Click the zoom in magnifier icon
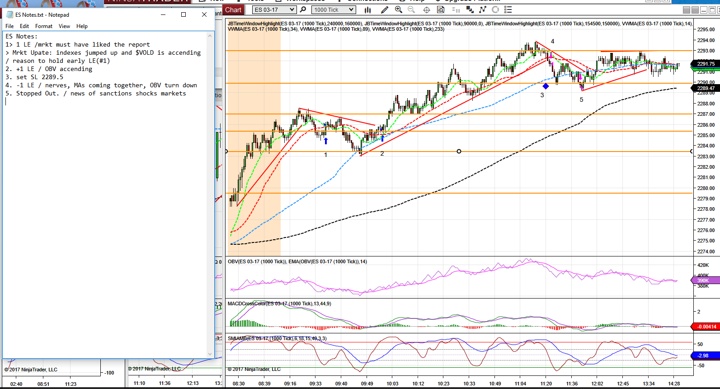720x389 pixels. tap(399, 9)
